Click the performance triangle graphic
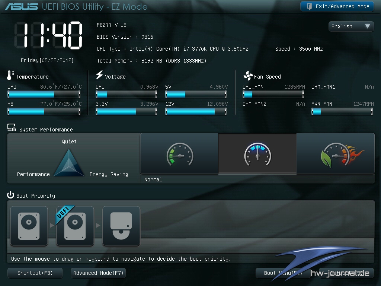Viewport: 381px width, 286px height. click(x=69, y=163)
